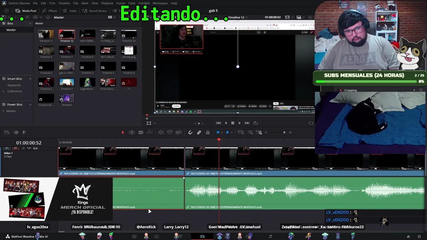This screenshot has height=240, width=427.
Task: Toggle Linked Selection chain icon
Action: coord(199,133)
